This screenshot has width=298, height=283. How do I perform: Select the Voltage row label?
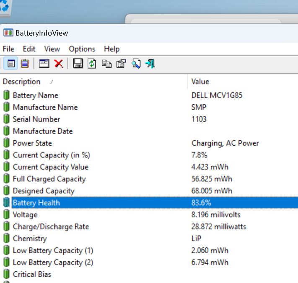coord(25,215)
